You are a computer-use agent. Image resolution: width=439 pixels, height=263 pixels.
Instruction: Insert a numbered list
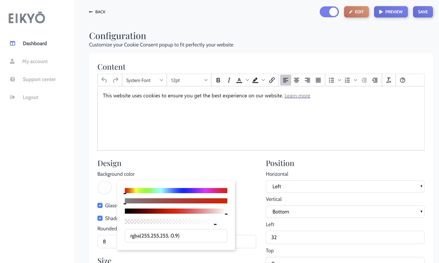347,80
